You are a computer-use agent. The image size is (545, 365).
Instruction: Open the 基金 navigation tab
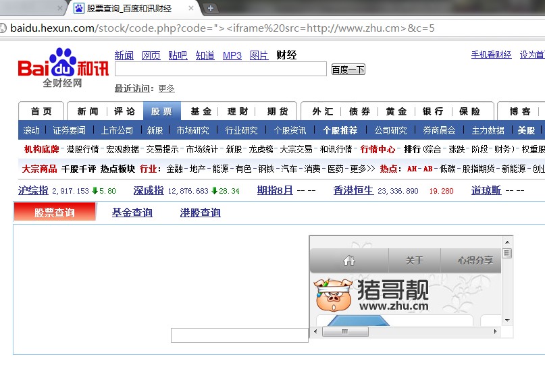pos(201,111)
